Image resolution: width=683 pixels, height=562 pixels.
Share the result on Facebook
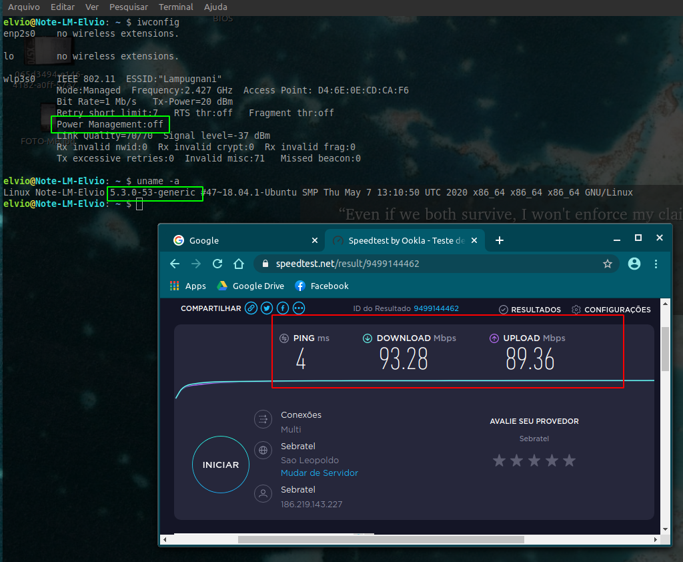pos(283,308)
